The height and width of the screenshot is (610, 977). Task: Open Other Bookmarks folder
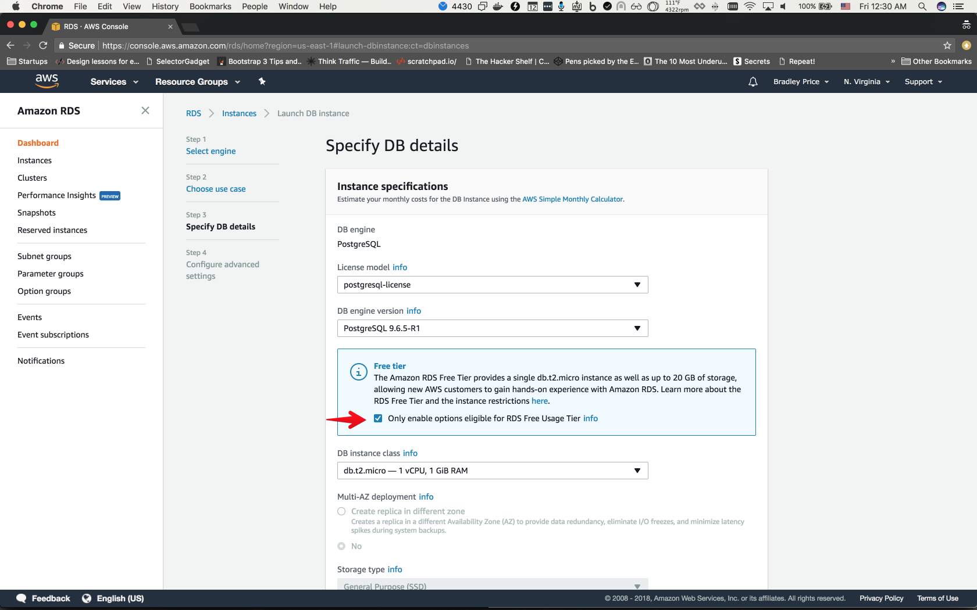pyautogui.click(x=936, y=61)
